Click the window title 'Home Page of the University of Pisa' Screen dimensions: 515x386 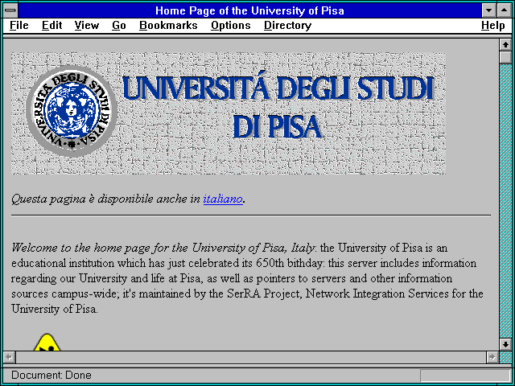[x=249, y=10]
